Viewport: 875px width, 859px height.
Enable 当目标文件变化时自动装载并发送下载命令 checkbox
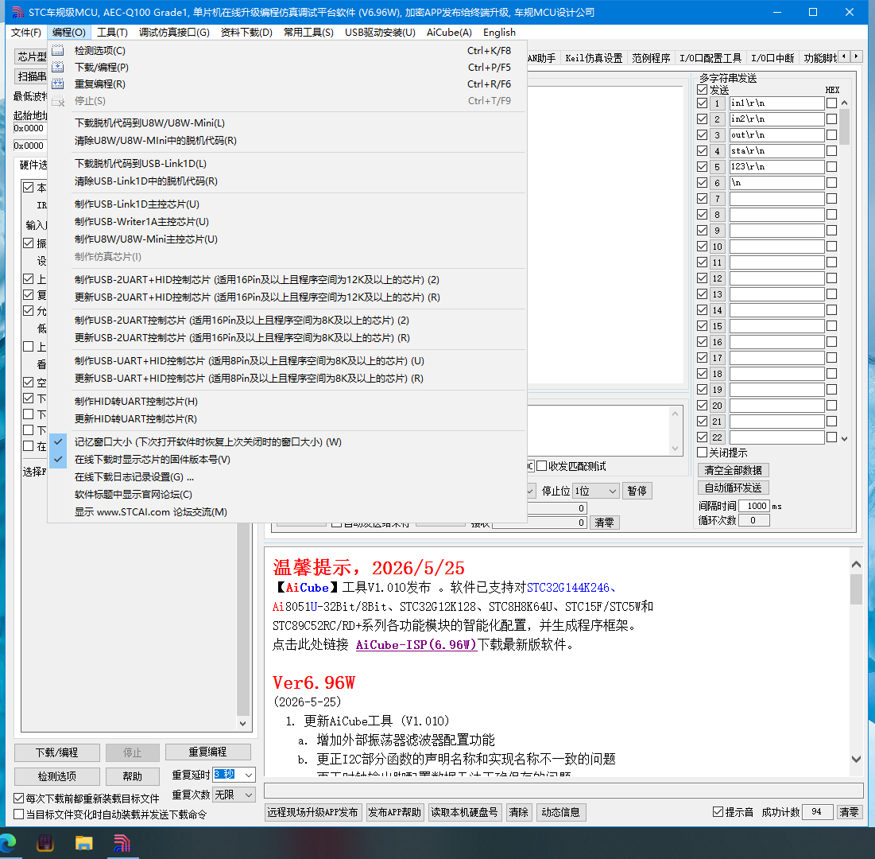coord(18,814)
